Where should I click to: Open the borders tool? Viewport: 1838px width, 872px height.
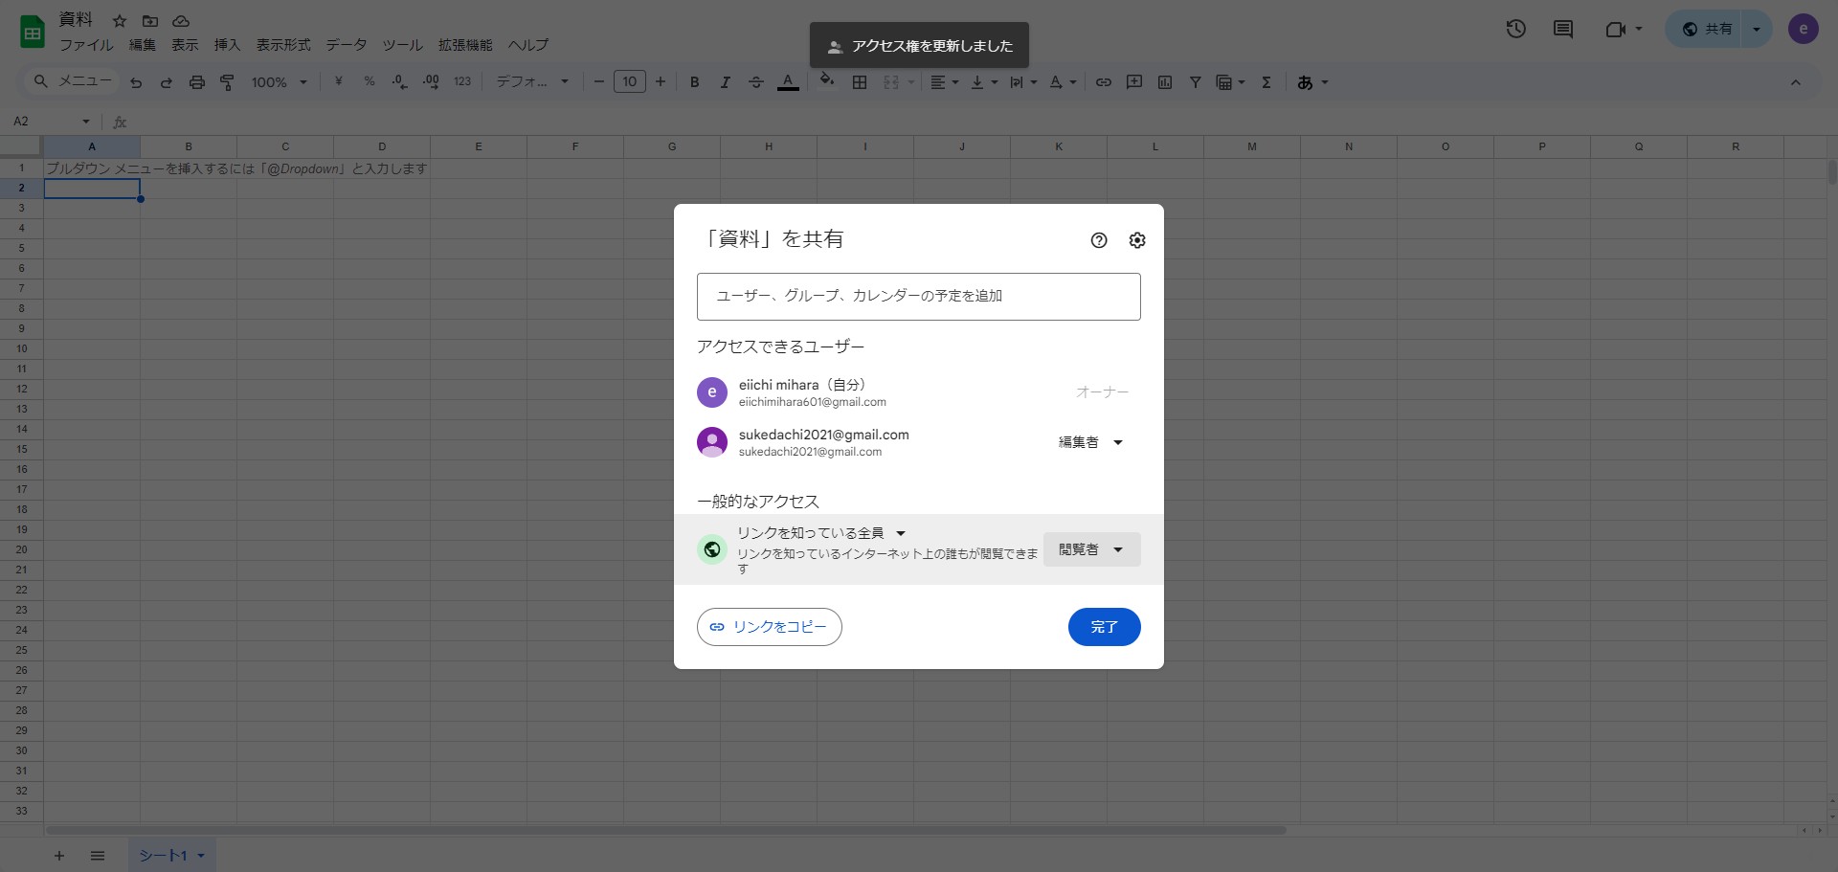(x=860, y=82)
